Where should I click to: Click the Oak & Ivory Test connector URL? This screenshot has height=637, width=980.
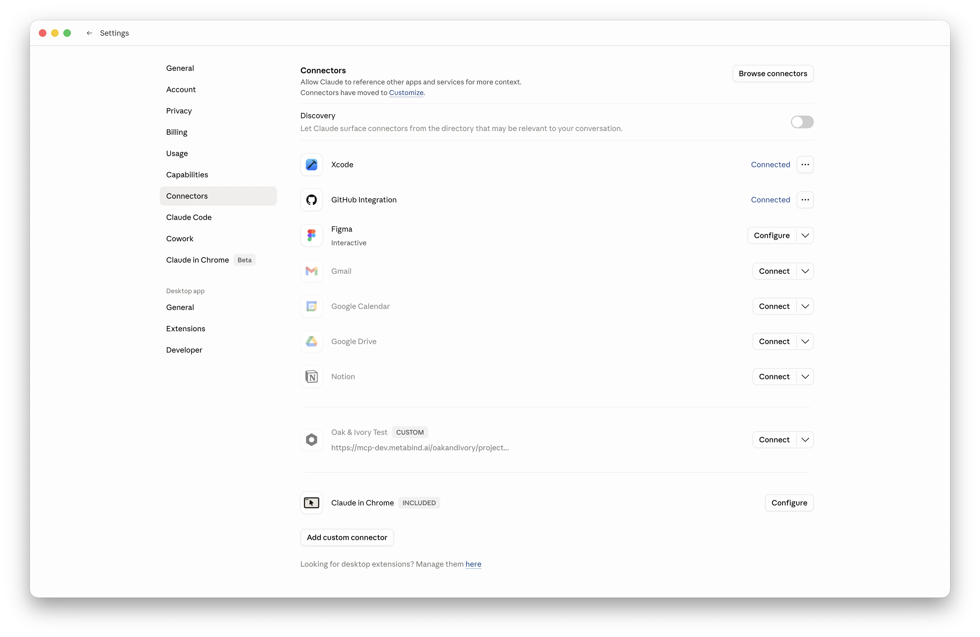click(420, 448)
